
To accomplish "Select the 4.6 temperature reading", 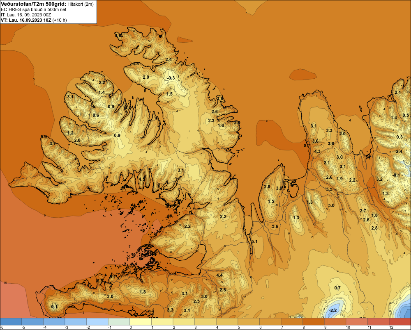I will tap(118, 36).
